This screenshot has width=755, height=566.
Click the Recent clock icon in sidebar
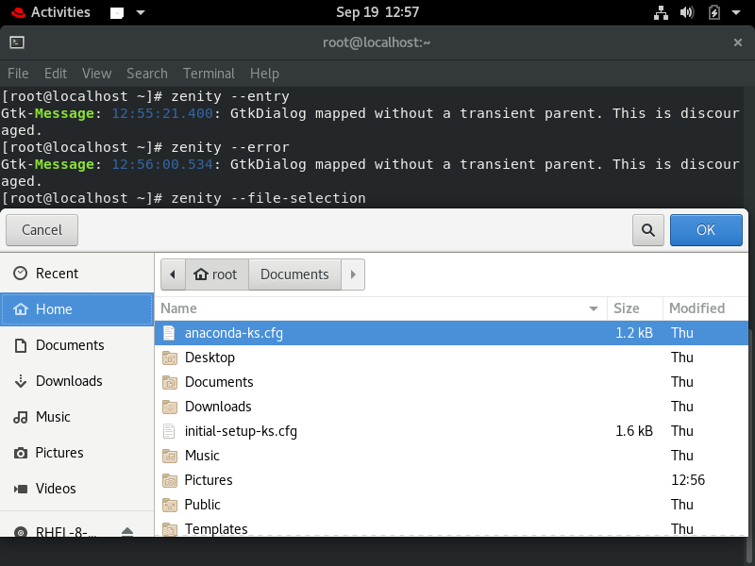20,274
